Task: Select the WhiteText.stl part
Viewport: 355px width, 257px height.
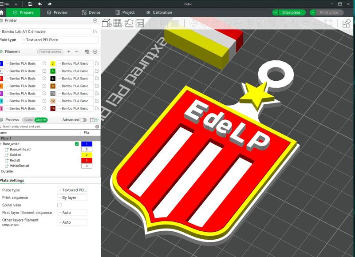Action: tap(20, 166)
